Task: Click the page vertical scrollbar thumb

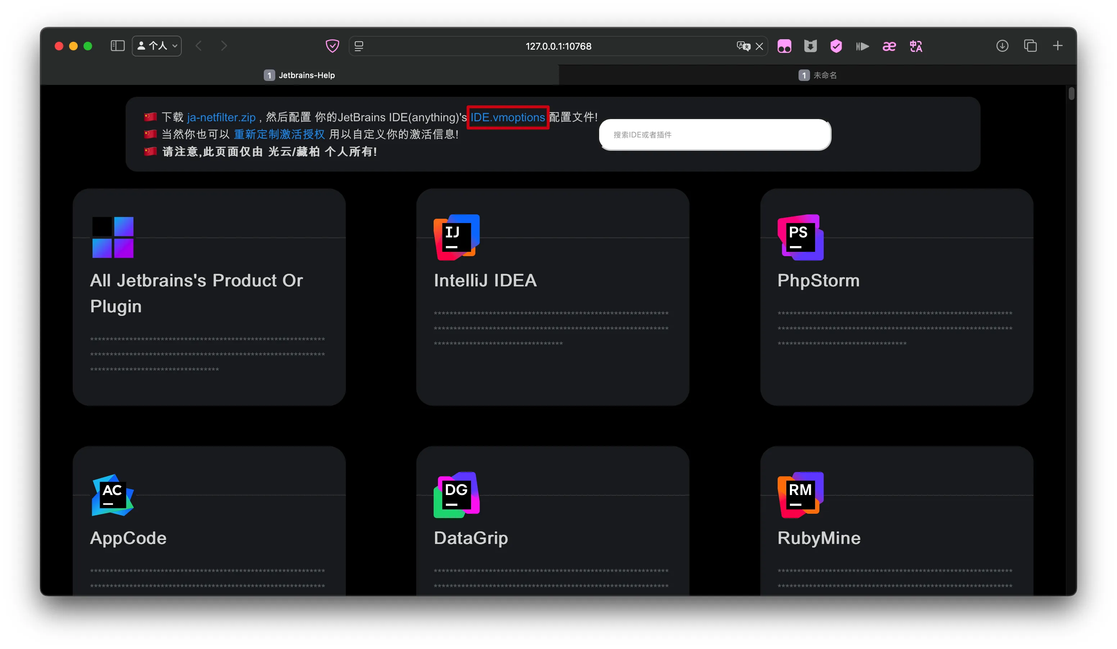Action: [1071, 94]
